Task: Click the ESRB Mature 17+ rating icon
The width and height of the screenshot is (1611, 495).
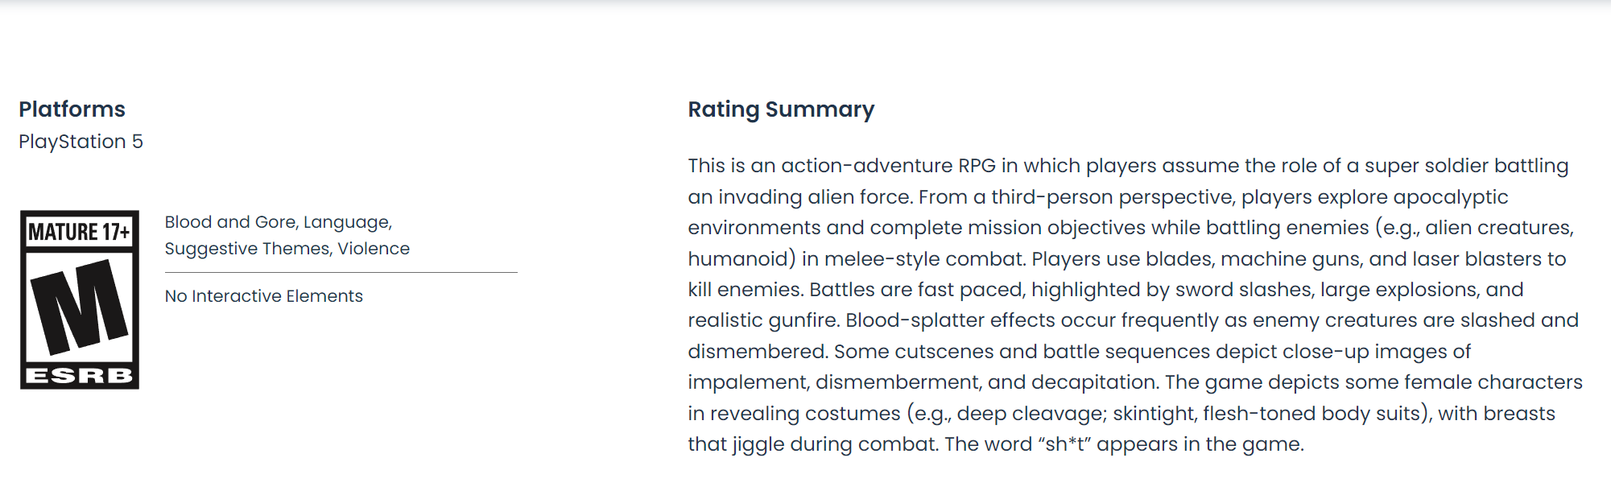Action: point(80,299)
